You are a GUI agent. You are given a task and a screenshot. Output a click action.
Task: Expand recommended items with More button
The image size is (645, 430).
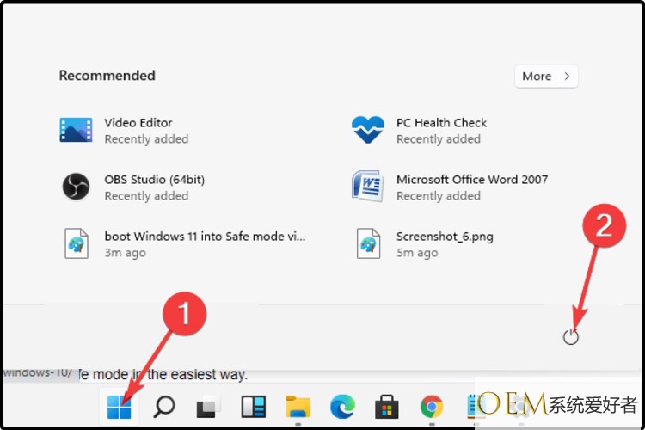pos(546,76)
